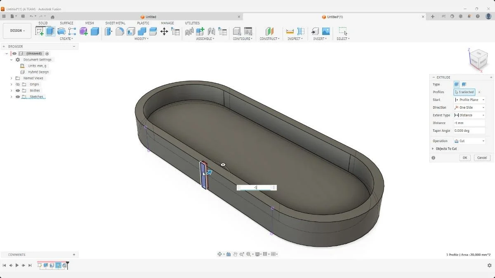
Task: Select the Create Form tool in Mesh
Action: pos(85,32)
